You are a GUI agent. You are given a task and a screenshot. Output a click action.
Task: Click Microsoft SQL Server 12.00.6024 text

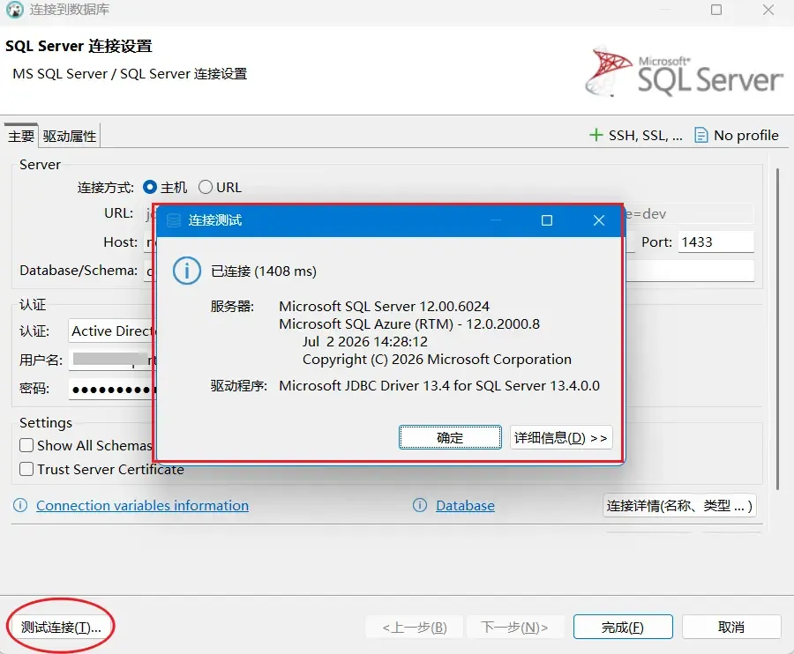coord(384,306)
